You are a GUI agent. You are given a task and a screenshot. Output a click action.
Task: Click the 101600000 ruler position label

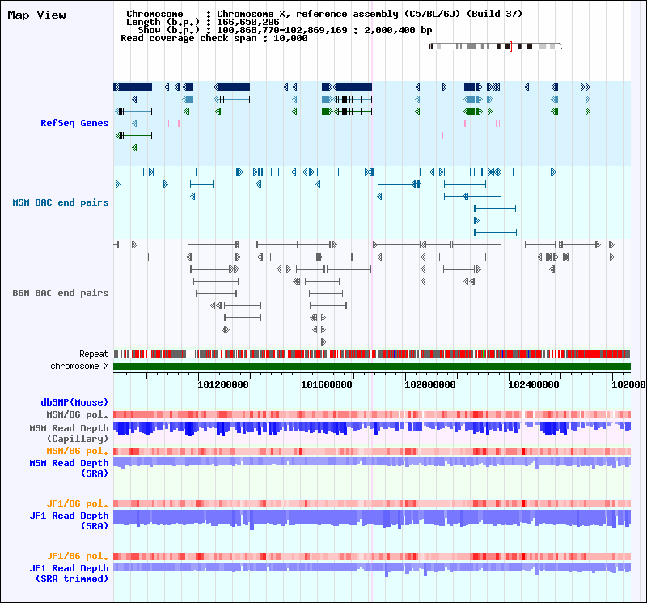click(327, 384)
